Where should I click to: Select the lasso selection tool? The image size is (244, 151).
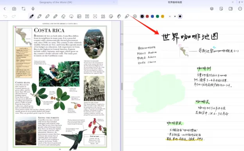click(71, 16)
